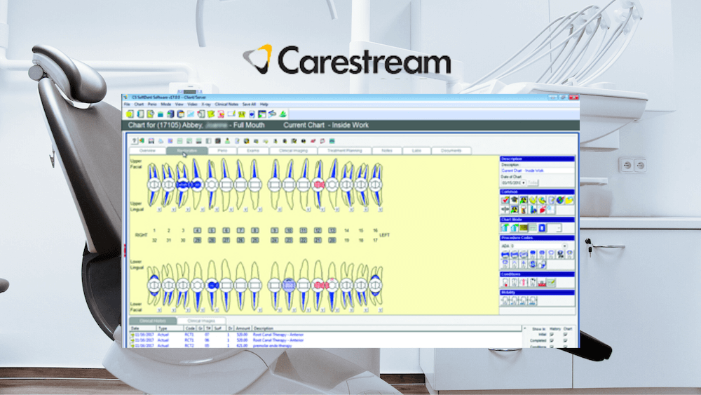Open the Treatment Planning tab

click(344, 151)
